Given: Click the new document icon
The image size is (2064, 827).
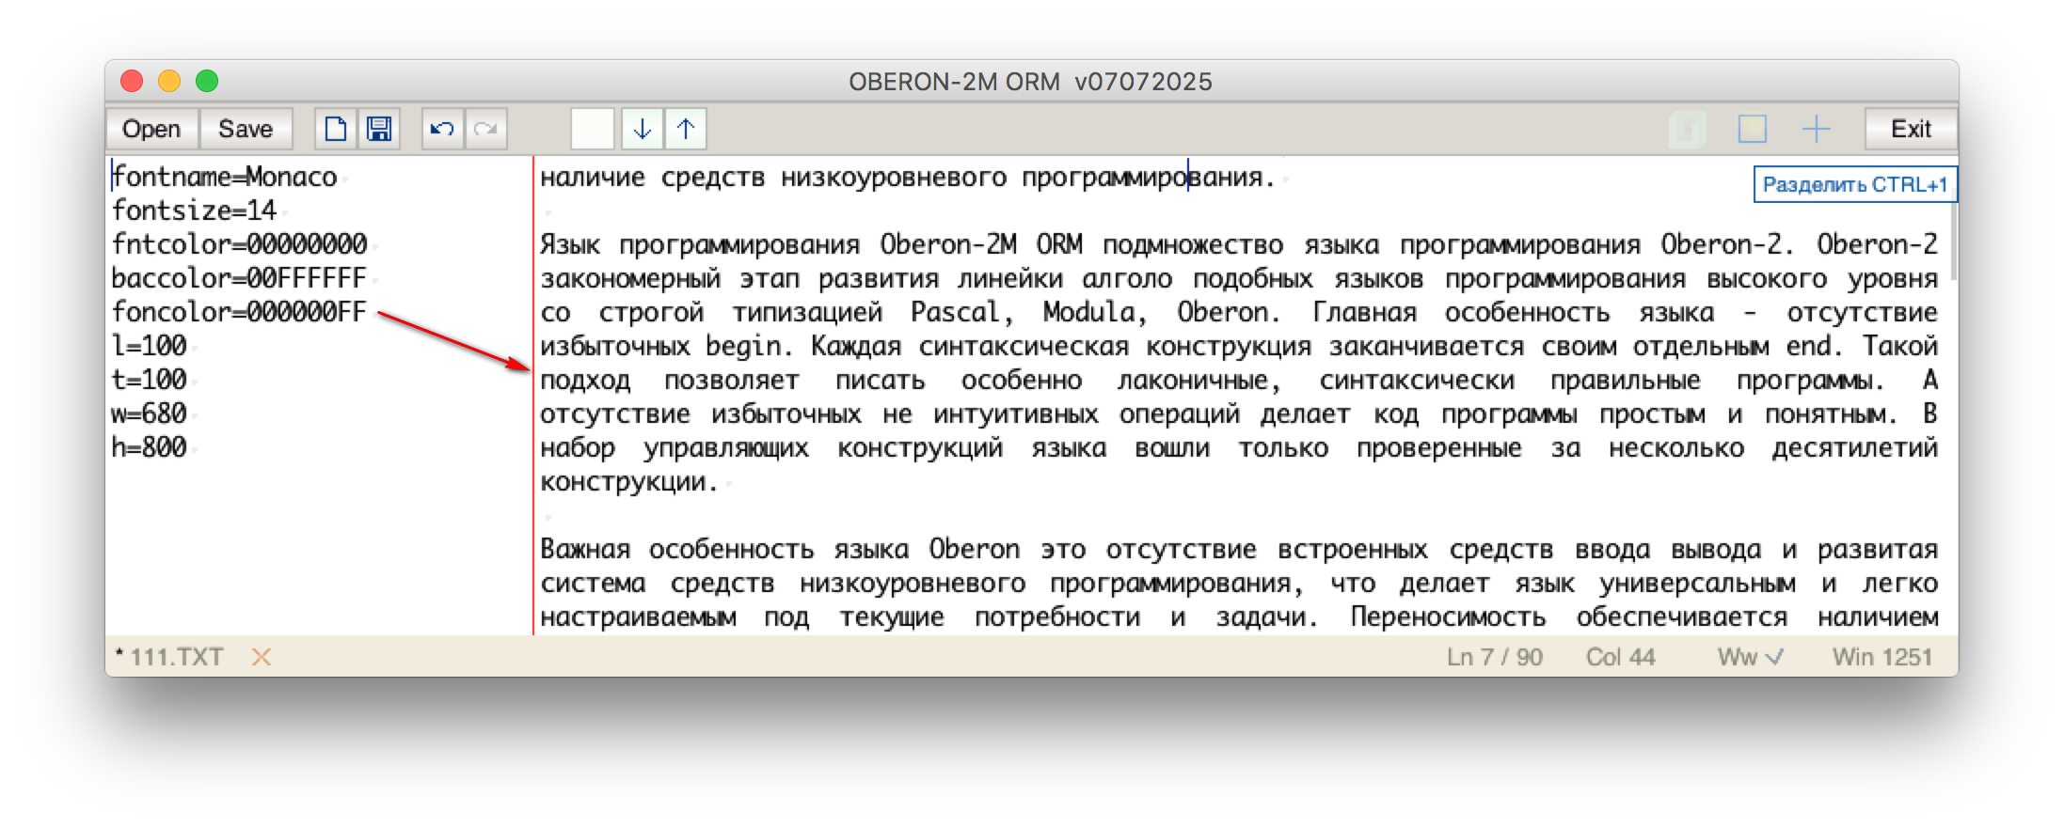Looking at the screenshot, I should point(336,129).
